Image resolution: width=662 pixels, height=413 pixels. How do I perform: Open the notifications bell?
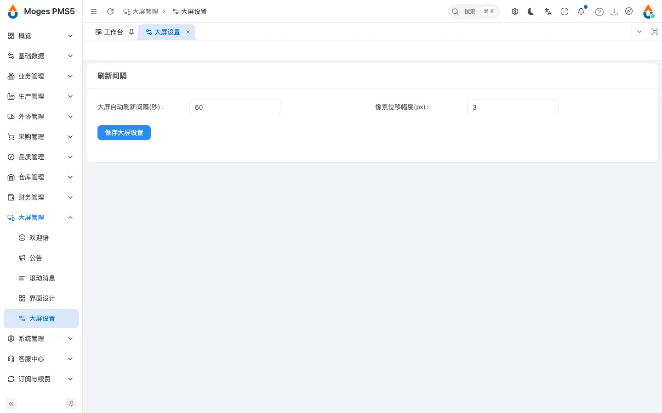581,11
